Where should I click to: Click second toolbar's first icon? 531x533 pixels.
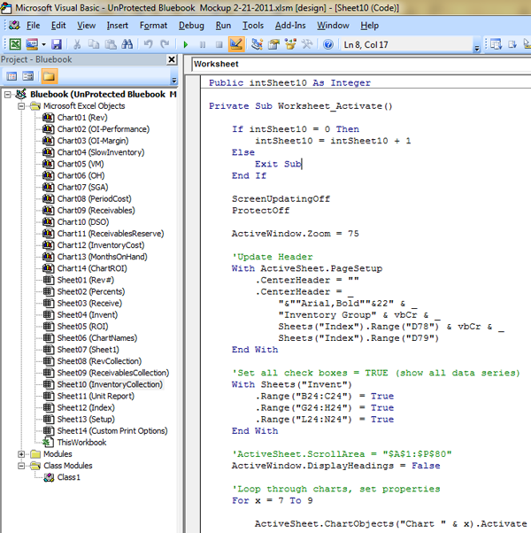[496, 44]
